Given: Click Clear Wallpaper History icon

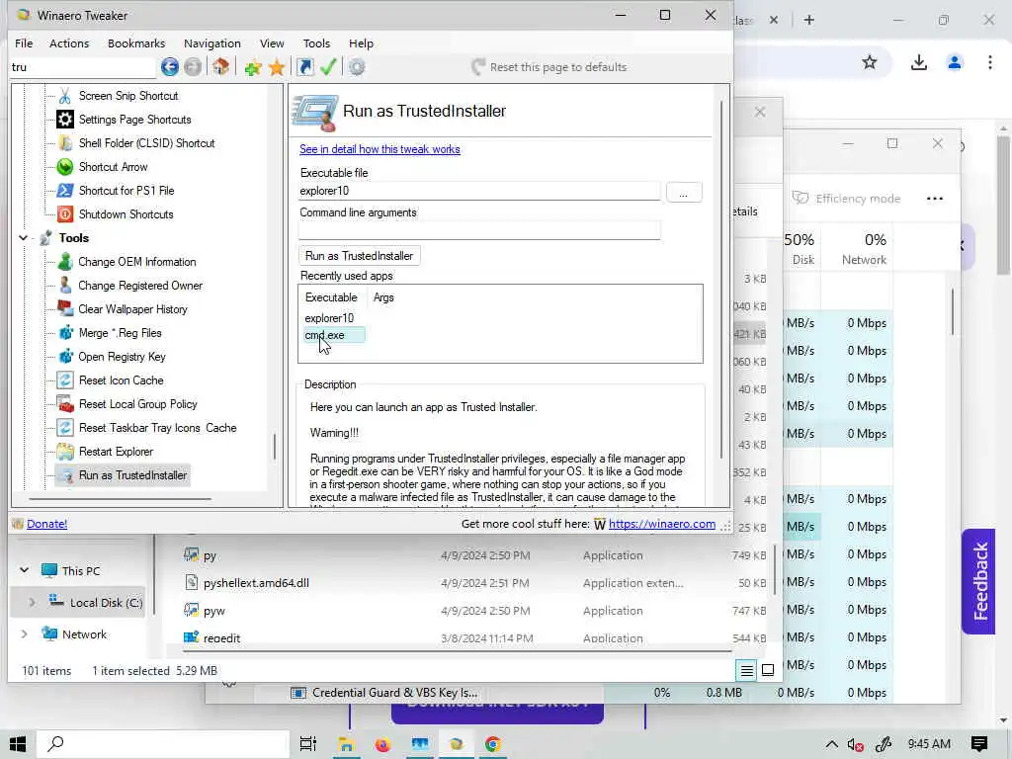Looking at the screenshot, I should [64, 309].
